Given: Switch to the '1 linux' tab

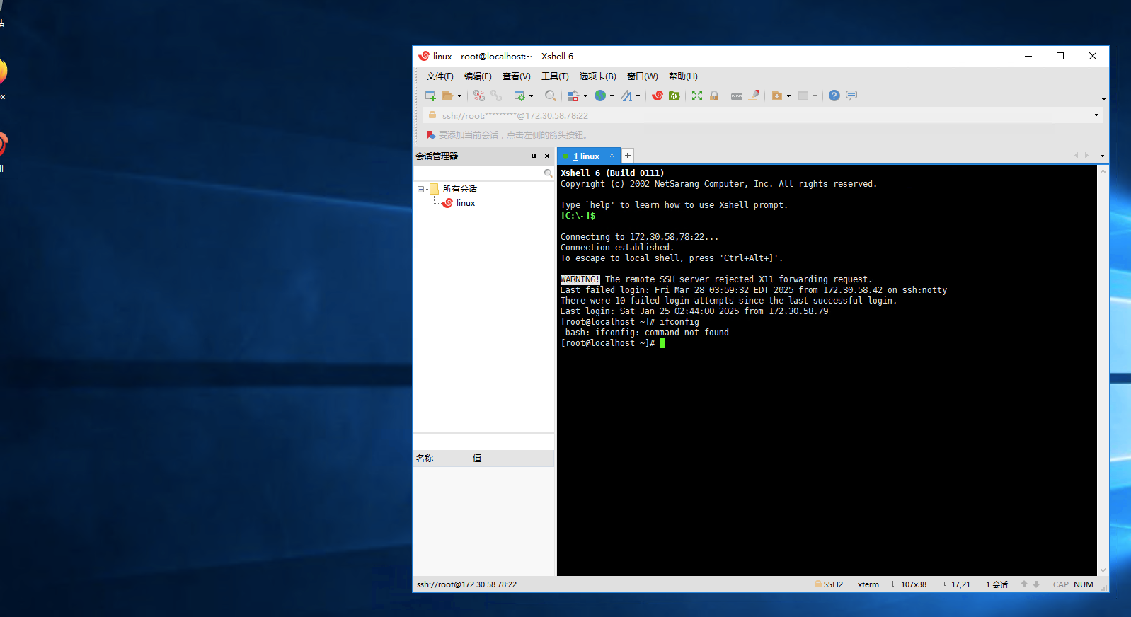Looking at the screenshot, I should [x=586, y=156].
